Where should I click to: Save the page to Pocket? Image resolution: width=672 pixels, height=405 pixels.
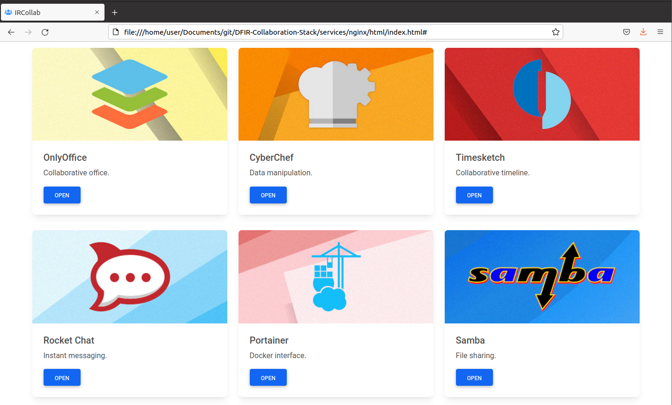click(627, 32)
